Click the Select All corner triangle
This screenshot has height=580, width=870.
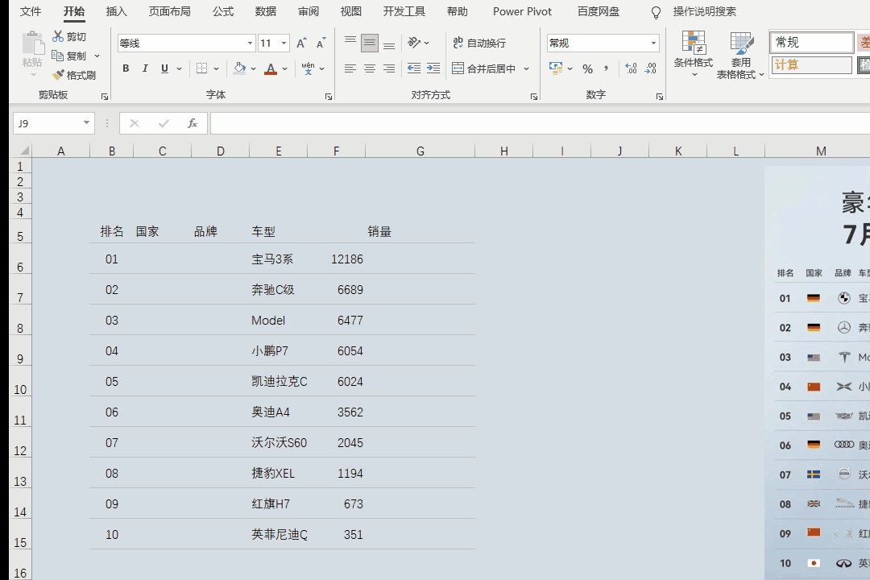pyautogui.click(x=23, y=151)
